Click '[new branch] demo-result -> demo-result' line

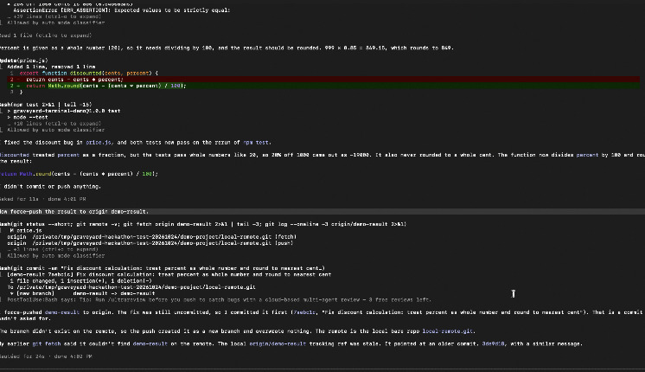coord(82,293)
